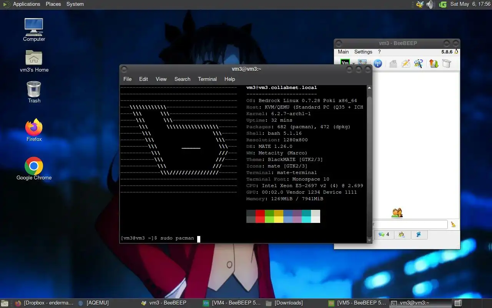Click 'Kernel: 6.2.7-arch1-1' line in terminal
The height and width of the screenshot is (308, 492).
click(x=279, y=114)
